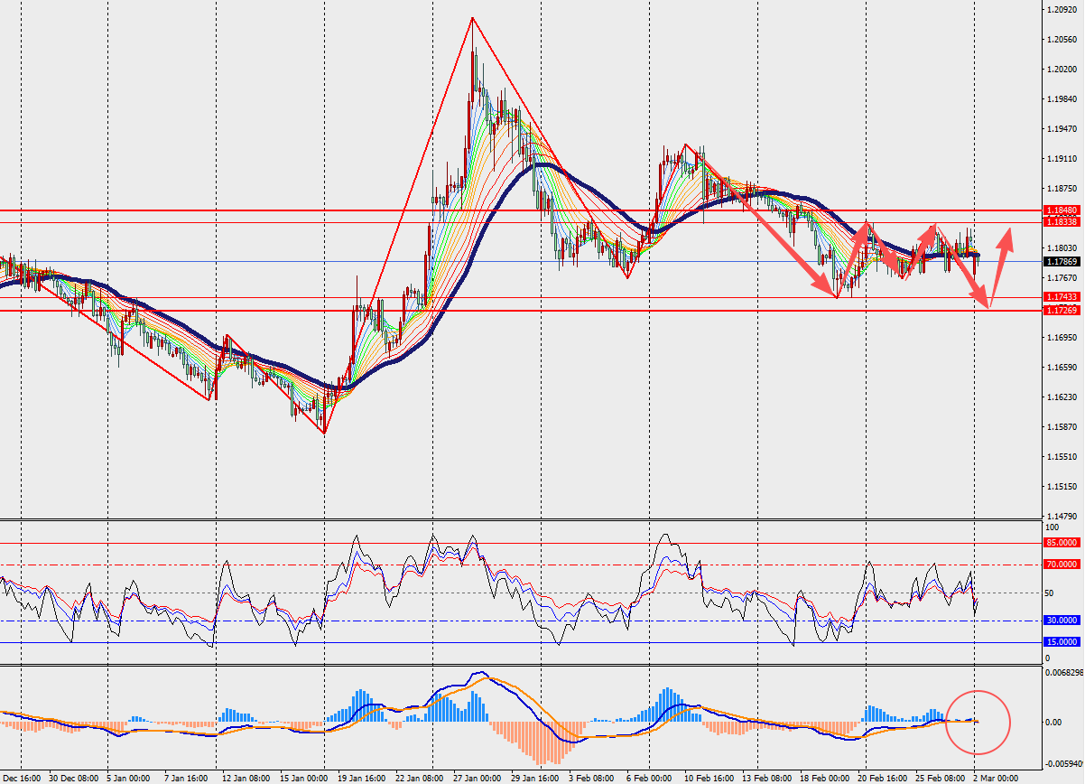Image resolution: width=1085 pixels, height=784 pixels.
Task: Select the 1.17269 red price label
Action: (x=1061, y=311)
